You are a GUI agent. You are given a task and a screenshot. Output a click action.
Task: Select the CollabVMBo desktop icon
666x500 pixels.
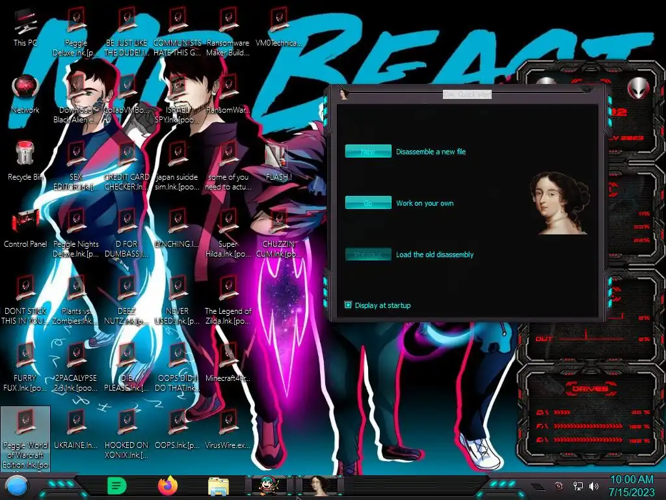pyautogui.click(x=127, y=94)
